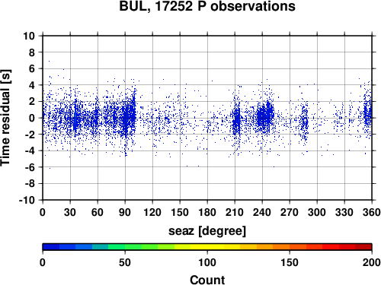Click the orange section of the colorbar

click(281, 247)
